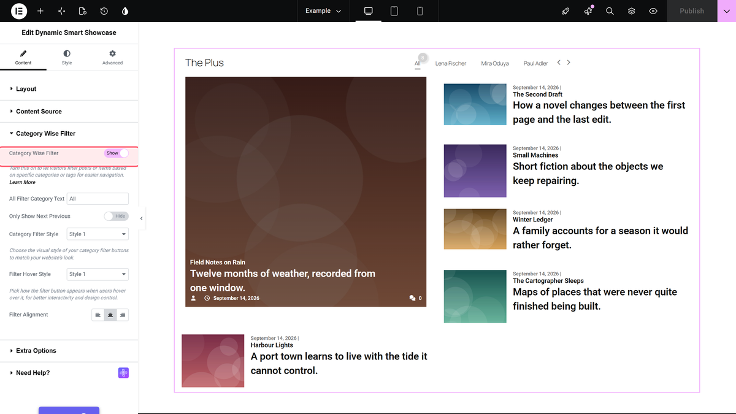
Task: Click the eye preview changes icon
Action: tap(653, 11)
